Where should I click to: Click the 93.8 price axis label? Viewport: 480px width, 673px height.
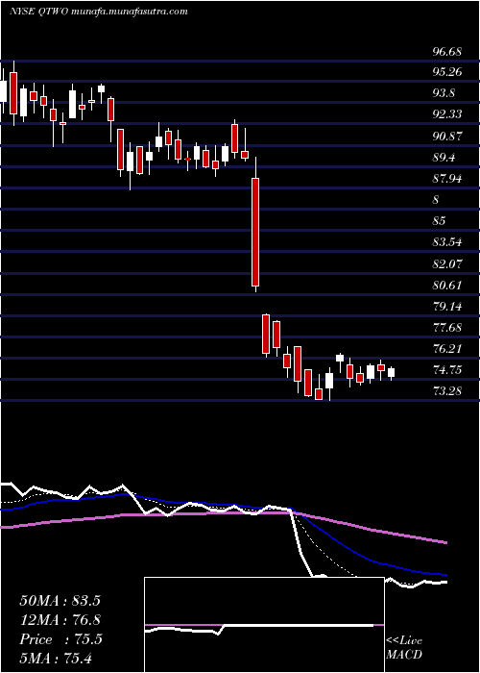[444, 93]
